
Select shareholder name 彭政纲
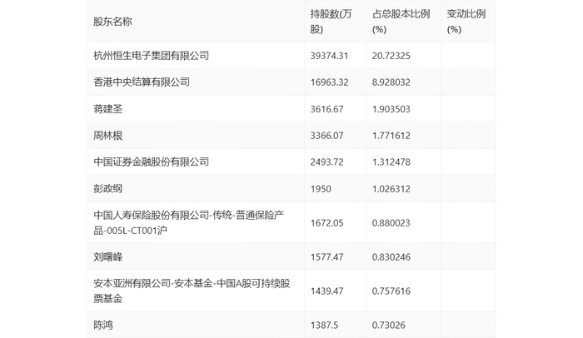(107, 188)
